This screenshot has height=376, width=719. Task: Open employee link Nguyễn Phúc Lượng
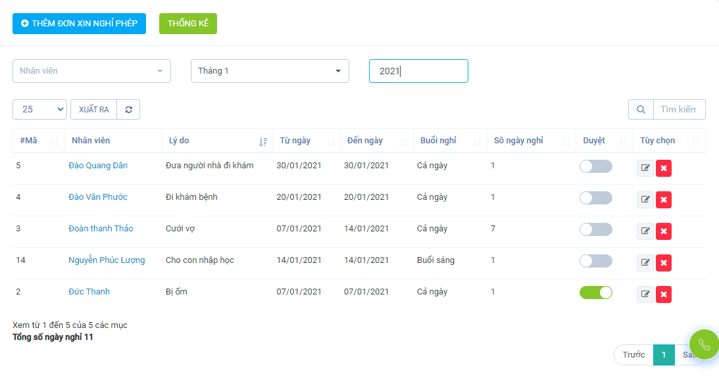coord(107,260)
